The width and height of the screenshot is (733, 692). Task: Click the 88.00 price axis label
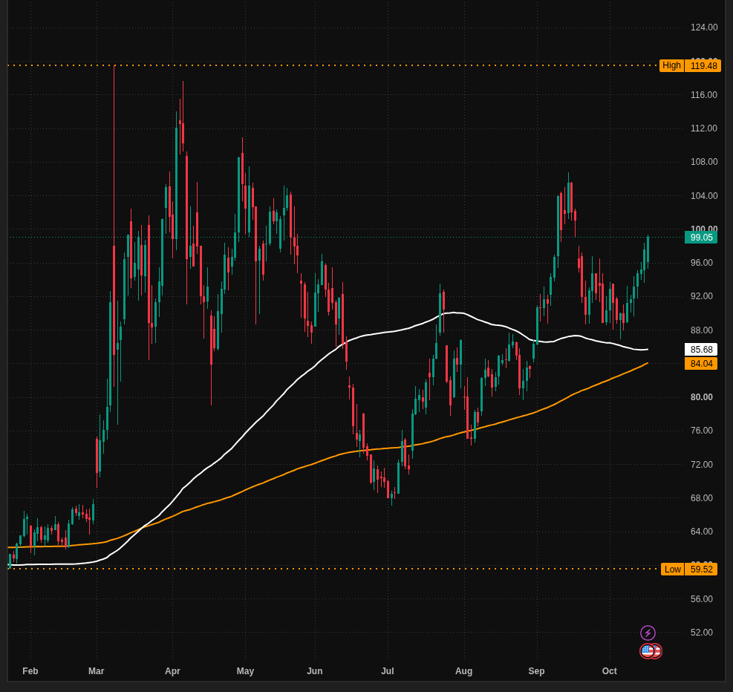click(x=702, y=330)
